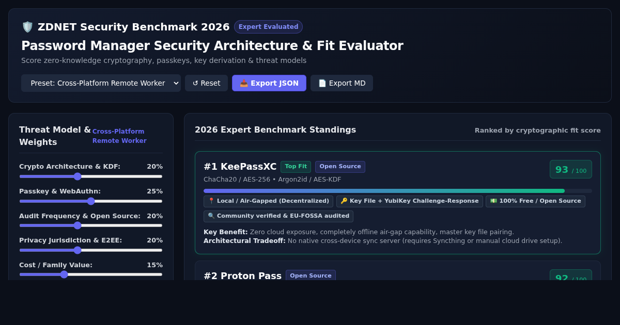Adjust the Crypto Architecture & KDF slider

click(x=91, y=176)
